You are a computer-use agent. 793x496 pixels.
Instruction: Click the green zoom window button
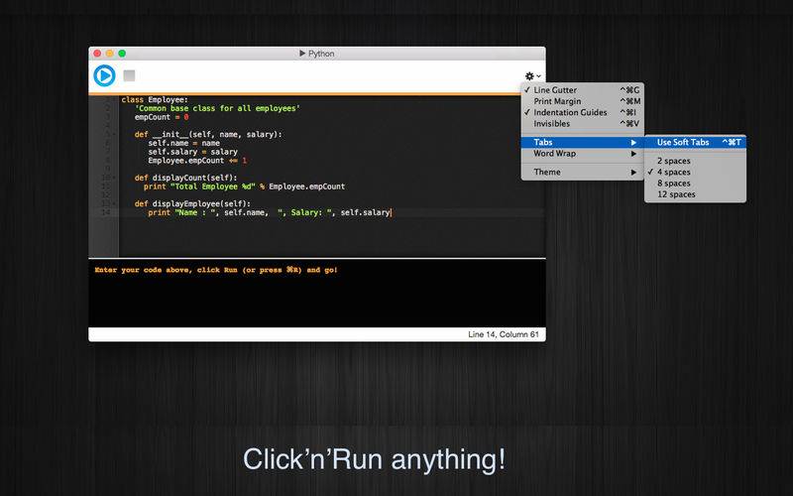click(x=122, y=54)
